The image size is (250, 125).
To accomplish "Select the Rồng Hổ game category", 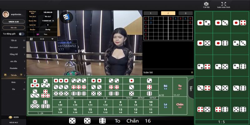I will tap(14, 54).
